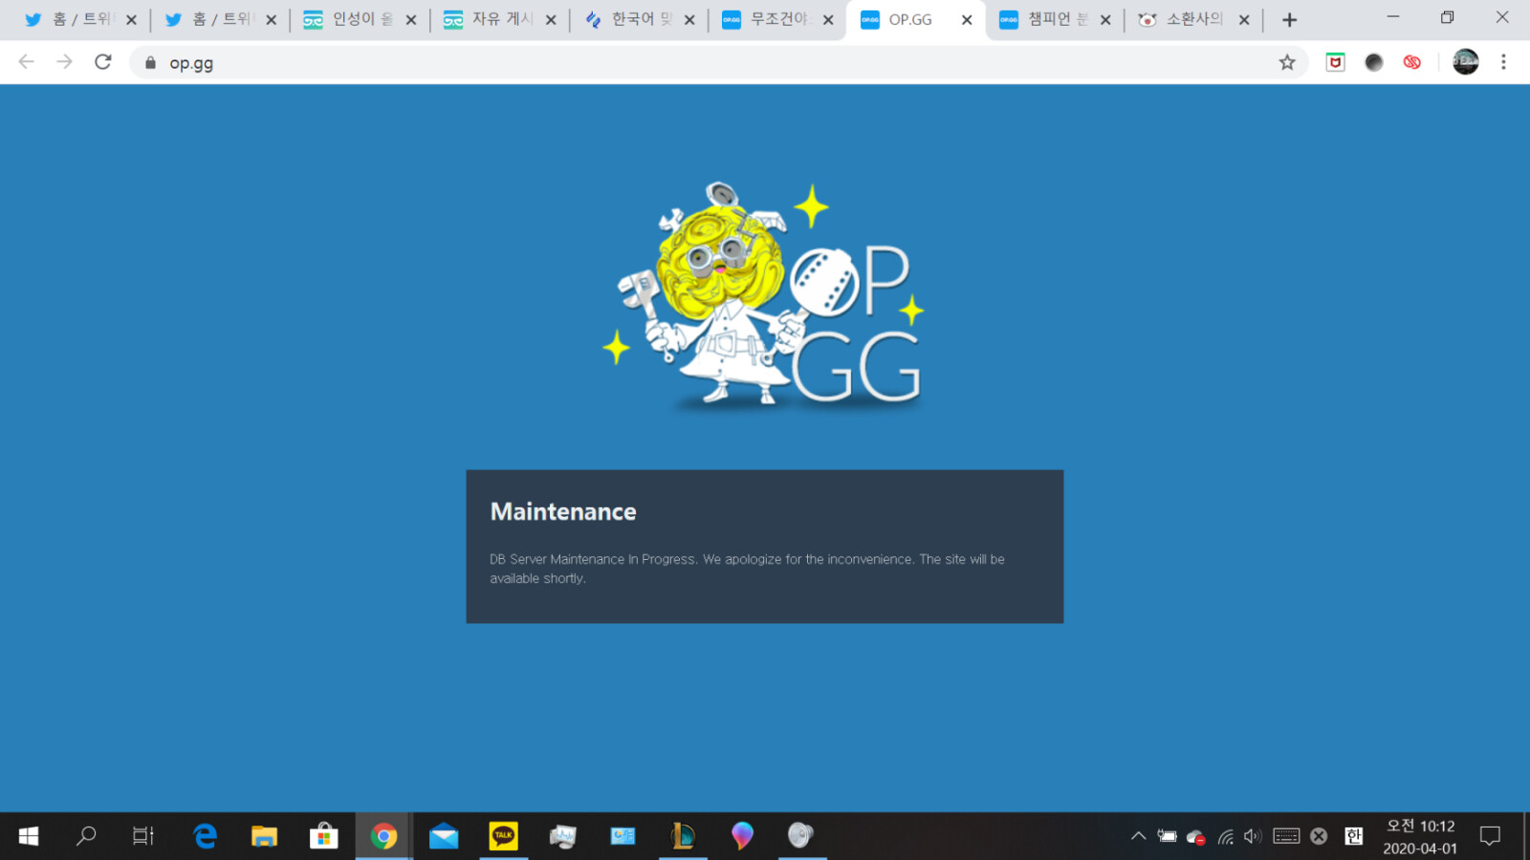The width and height of the screenshot is (1530, 860).
Task: View site info via the lock icon
Action: [x=150, y=63]
